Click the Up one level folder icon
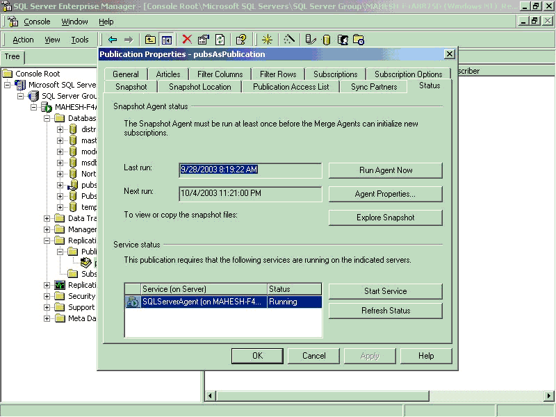The width and height of the screenshot is (556, 417). (150, 40)
